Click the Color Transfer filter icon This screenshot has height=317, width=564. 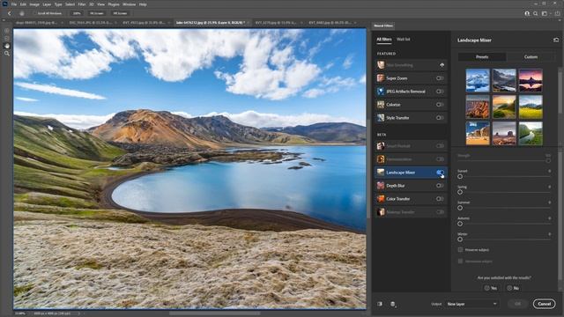pyautogui.click(x=380, y=199)
